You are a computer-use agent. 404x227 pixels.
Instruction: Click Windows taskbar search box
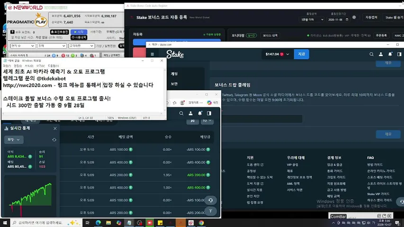[46, 223]
